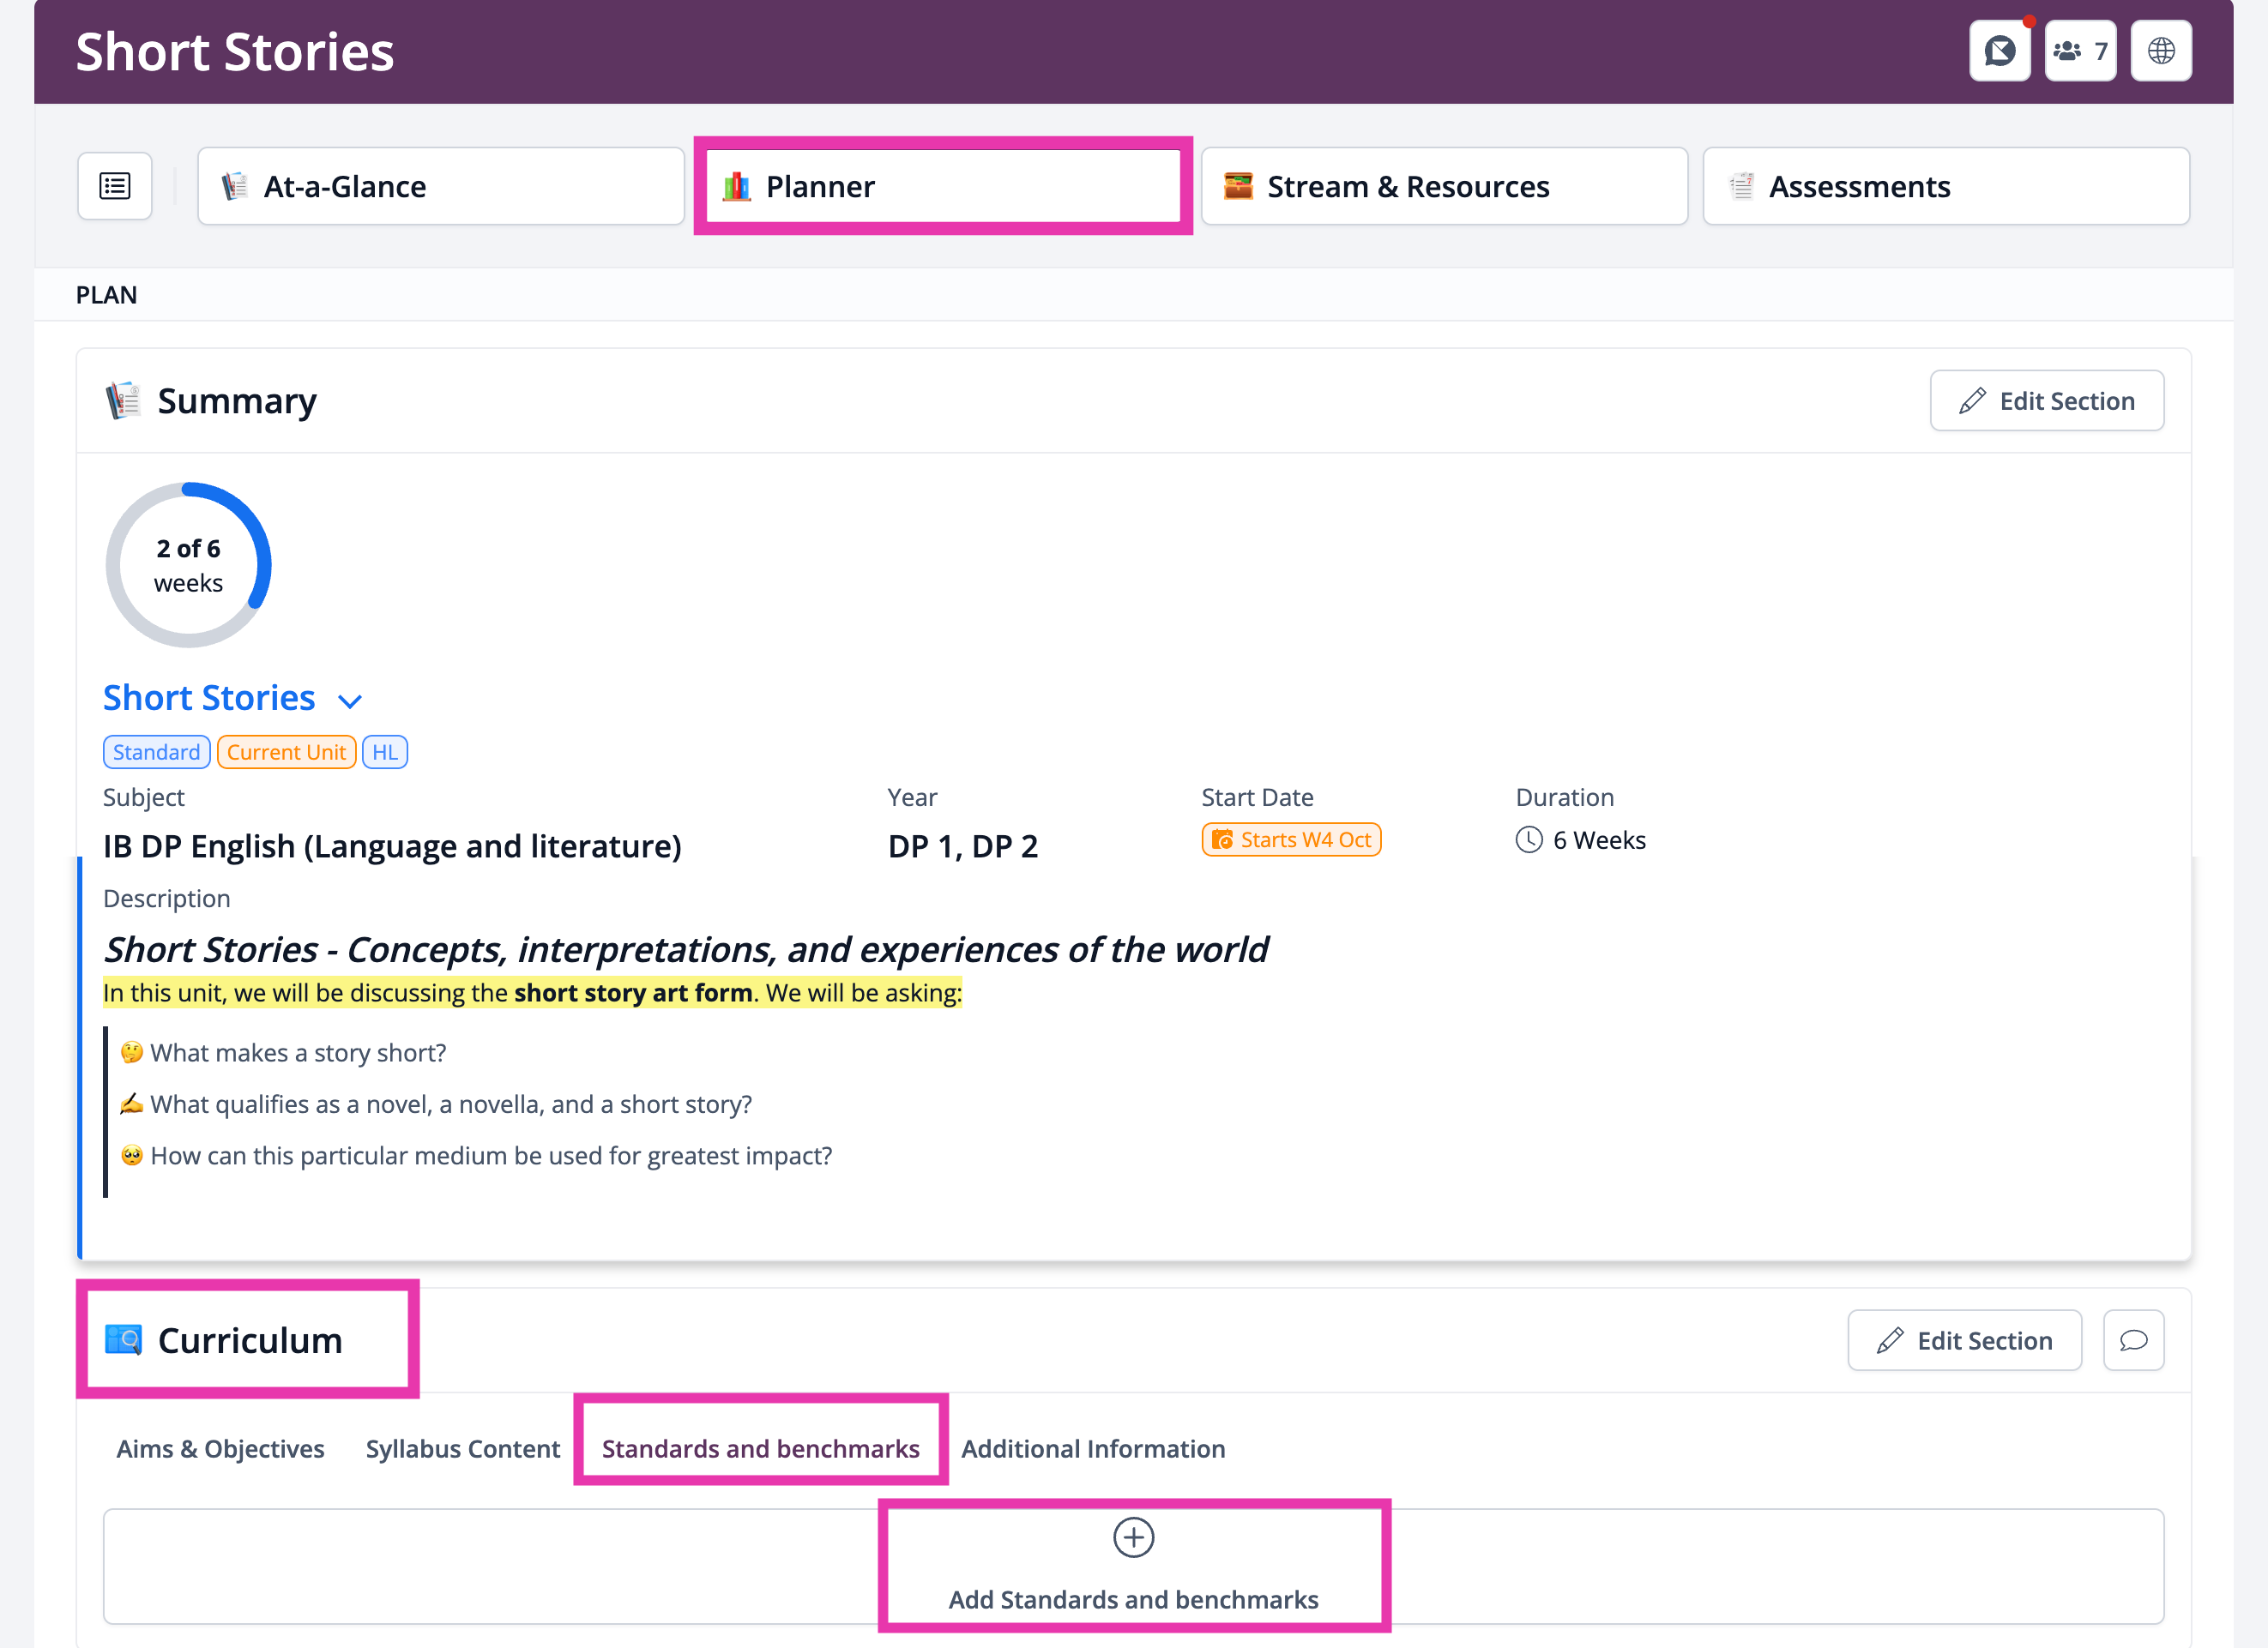This screenshot has height=1648, width=2268.
Task: Click the Curriculum section magnifier icon
Action: coord(123,1340)
